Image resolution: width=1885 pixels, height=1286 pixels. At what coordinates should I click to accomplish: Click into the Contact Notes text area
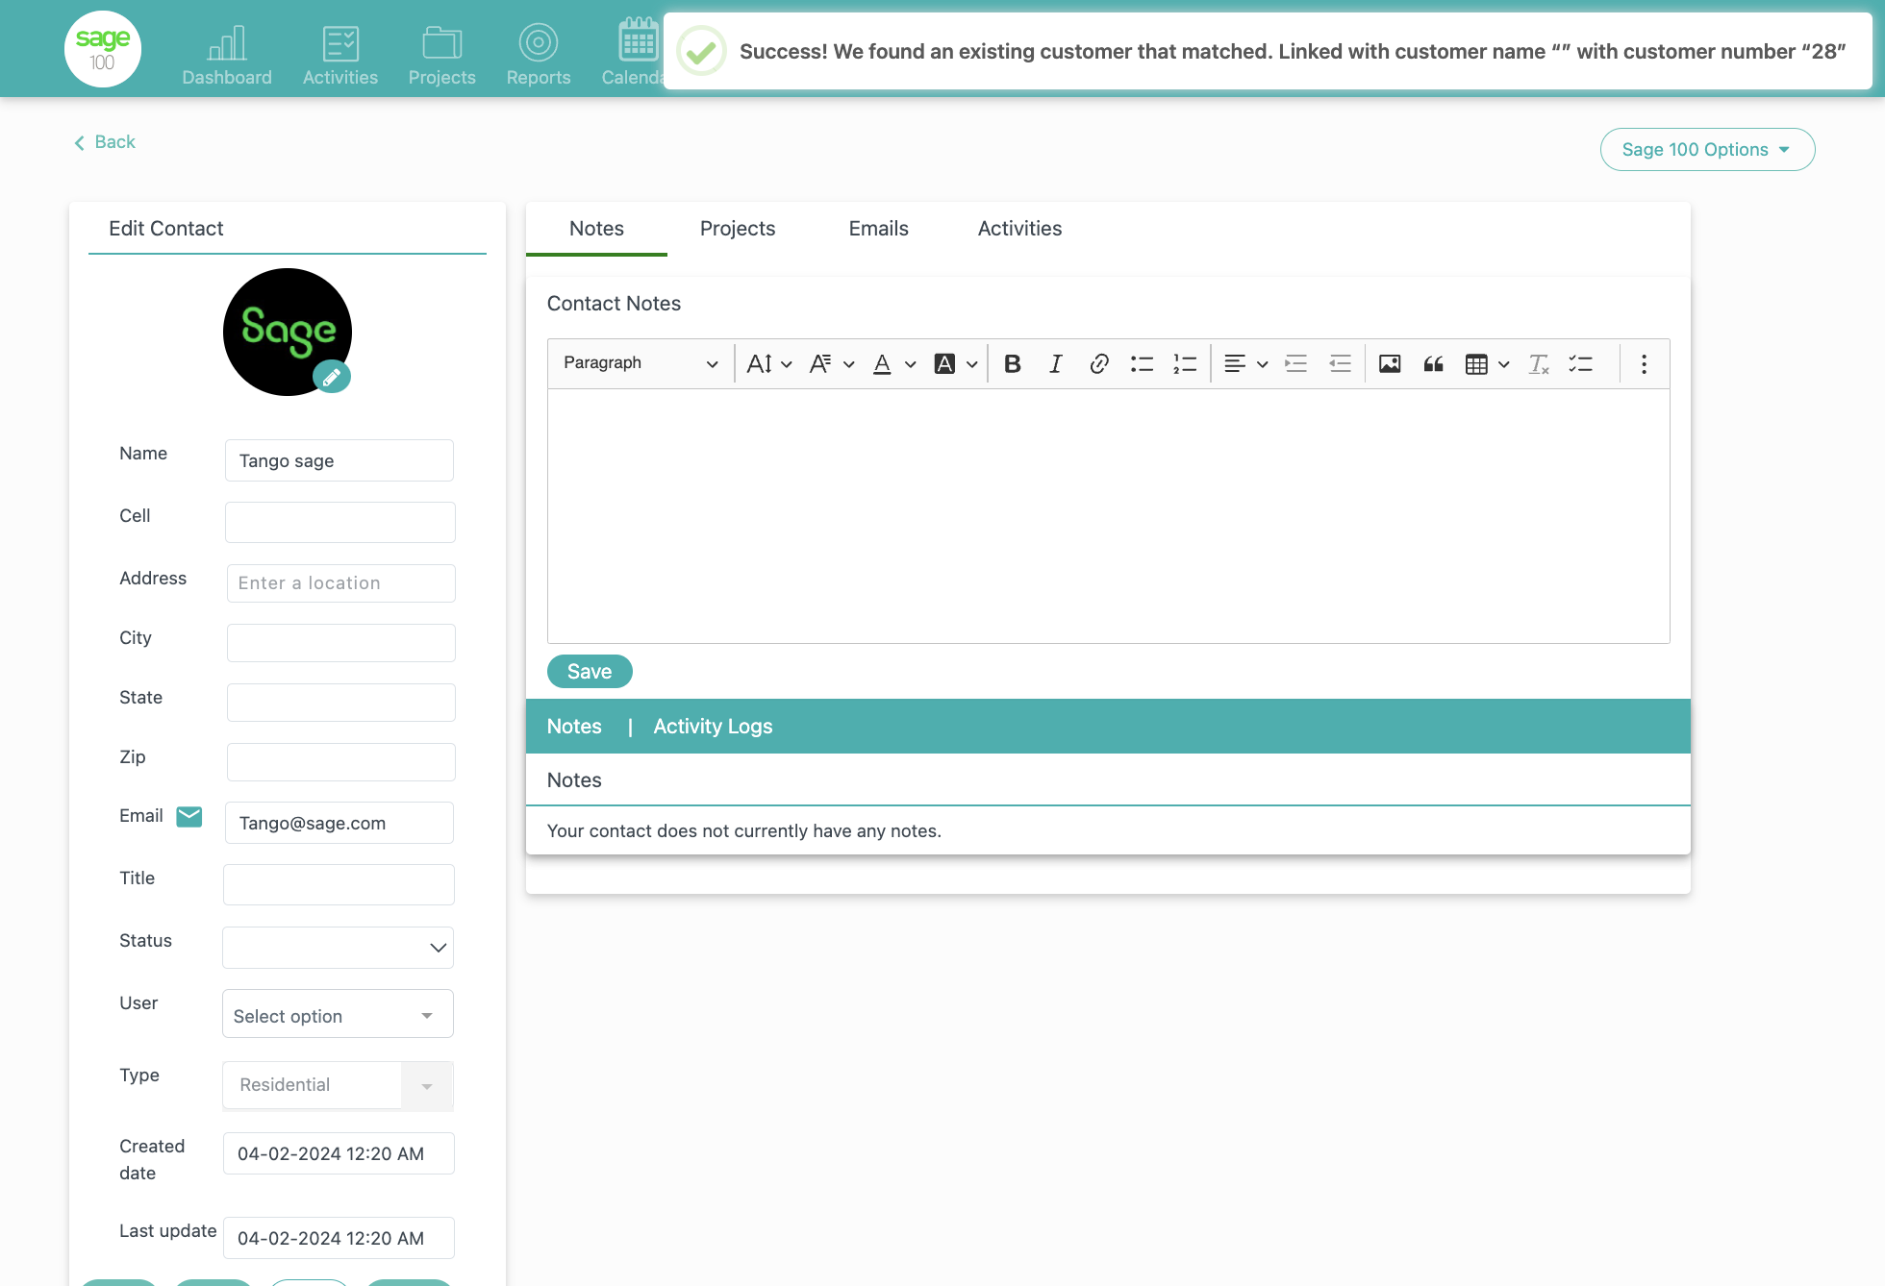[1108, 516]
